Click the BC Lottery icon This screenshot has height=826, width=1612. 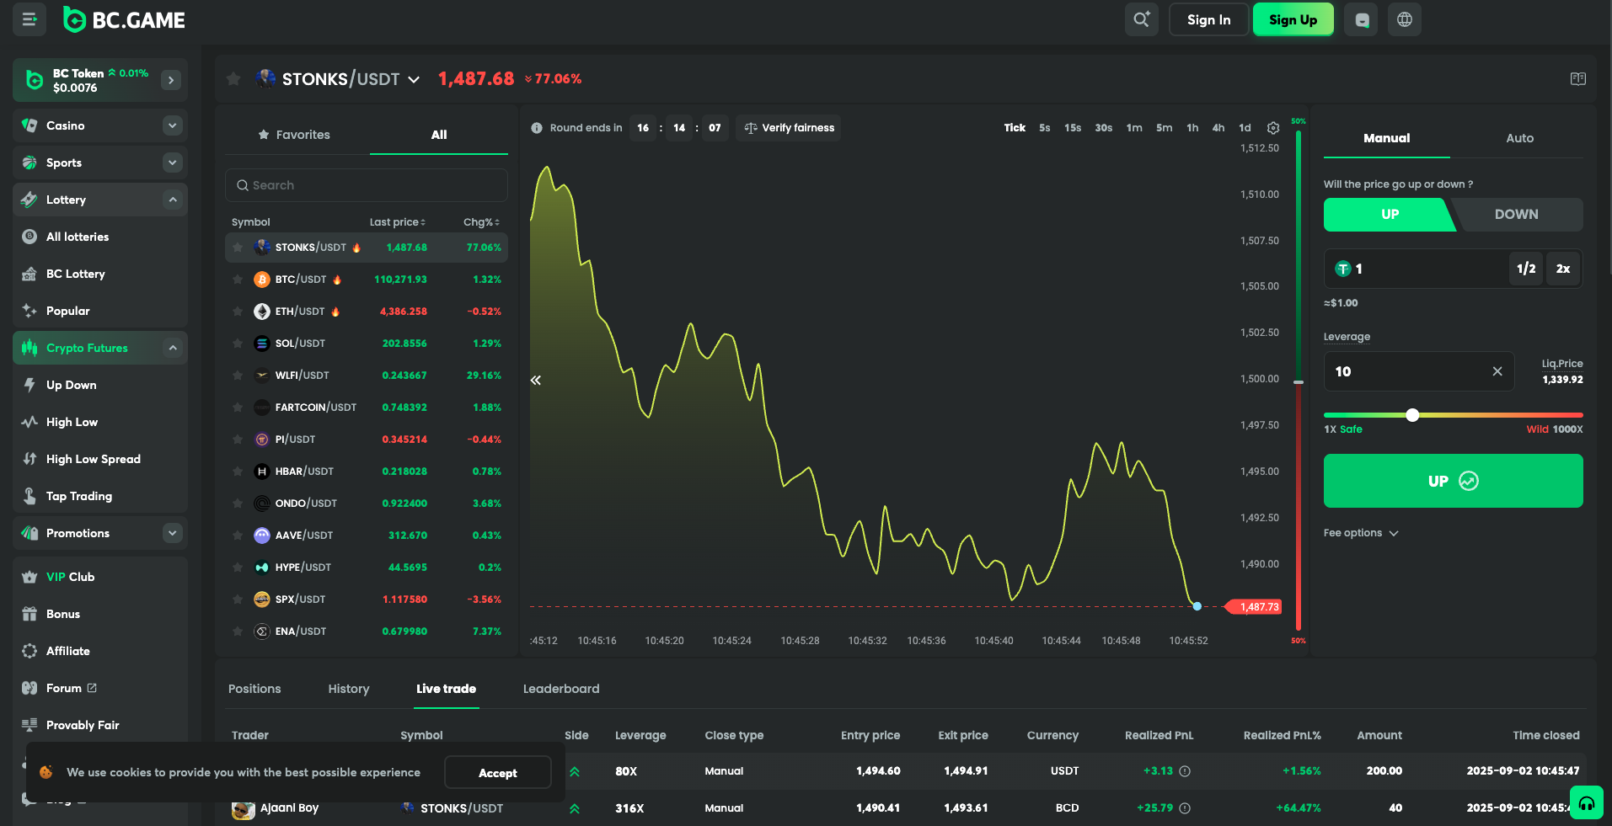pyautogui.click(x=29, y=274)
